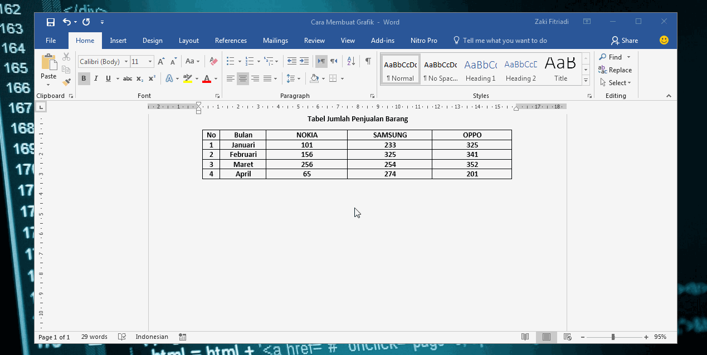The width and height of the screenshot is (707, 355).
Task: Click the Undo arrow icon
Action: click(66, 22)
